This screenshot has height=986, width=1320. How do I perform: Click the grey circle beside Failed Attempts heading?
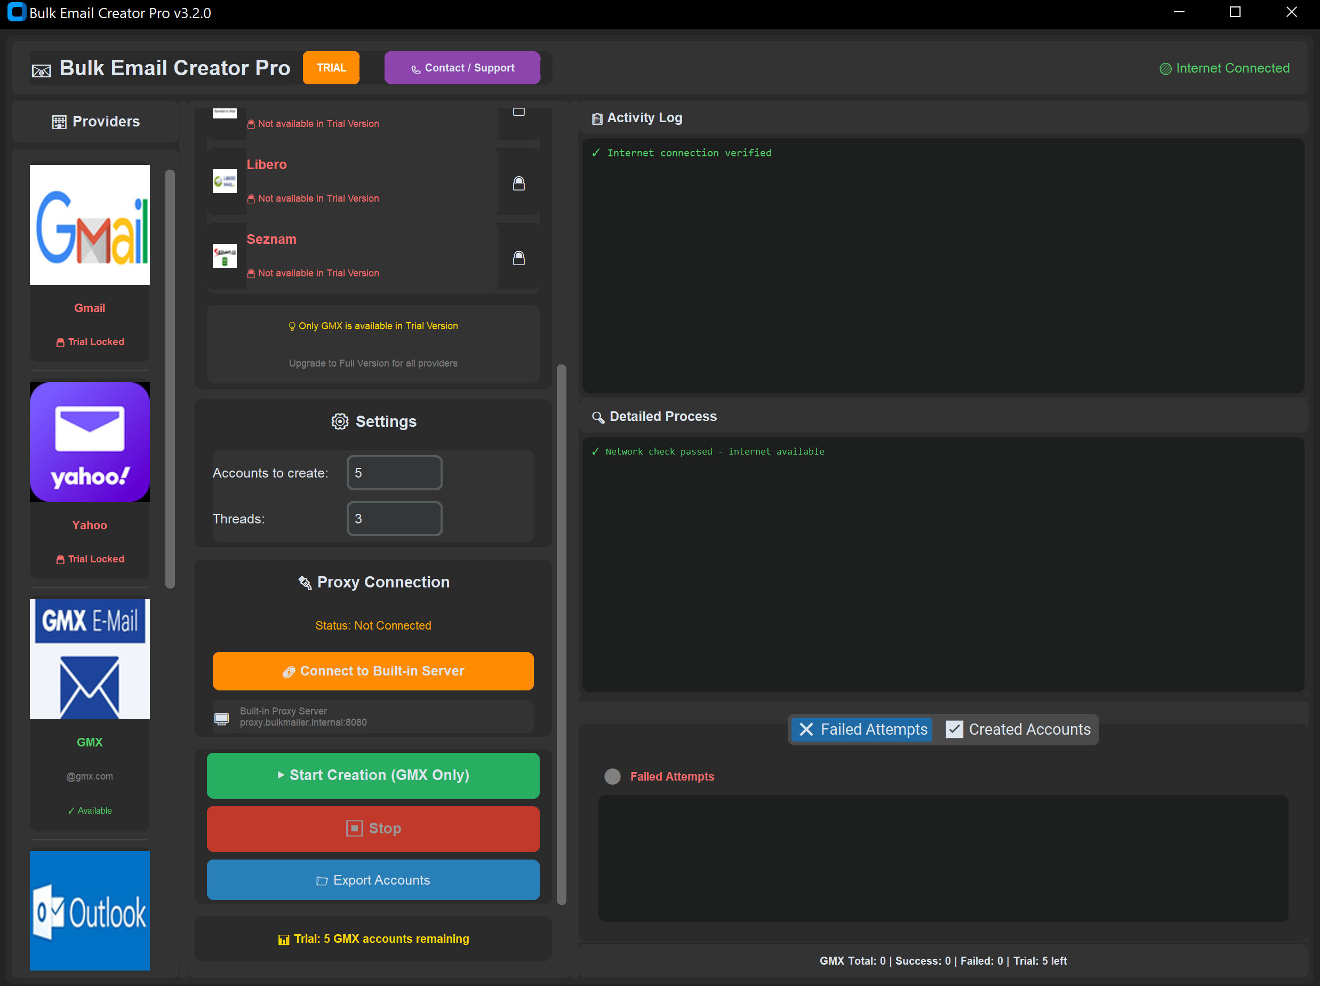(x=613, y=776)
